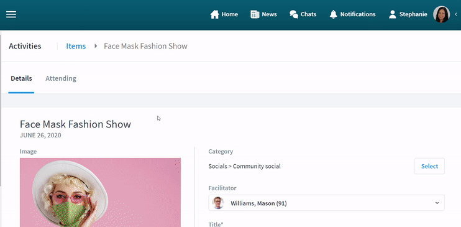
Task: Collapse the arrow beside the avatar
Action: point(455,14)
